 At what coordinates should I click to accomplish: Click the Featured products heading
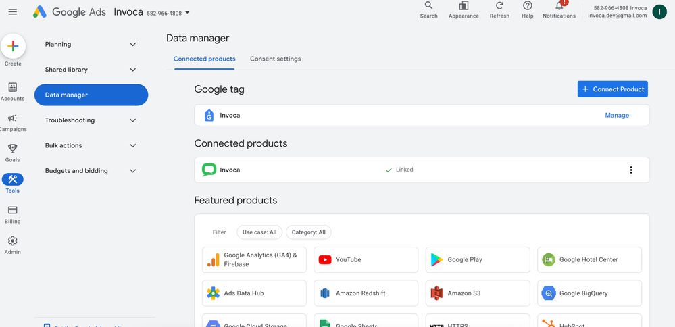pyautogui.click(x=236, y=201)
